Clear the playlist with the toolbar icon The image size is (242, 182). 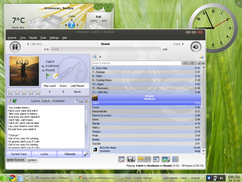(121, 159)
